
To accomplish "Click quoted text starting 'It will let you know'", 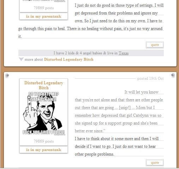I will pos(142,92).
